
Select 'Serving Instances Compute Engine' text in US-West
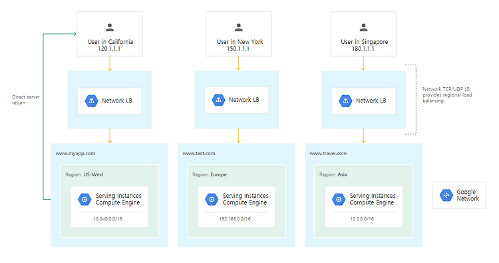pyautogui.click(x=118, y=199)
